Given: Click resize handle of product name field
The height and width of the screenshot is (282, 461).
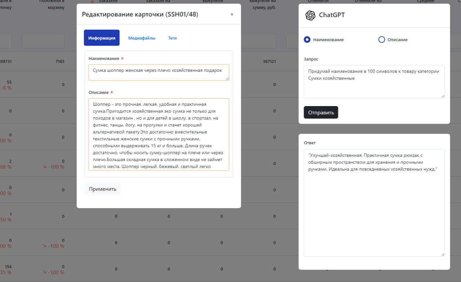Looking at the screenshot, I should point(227,78).
